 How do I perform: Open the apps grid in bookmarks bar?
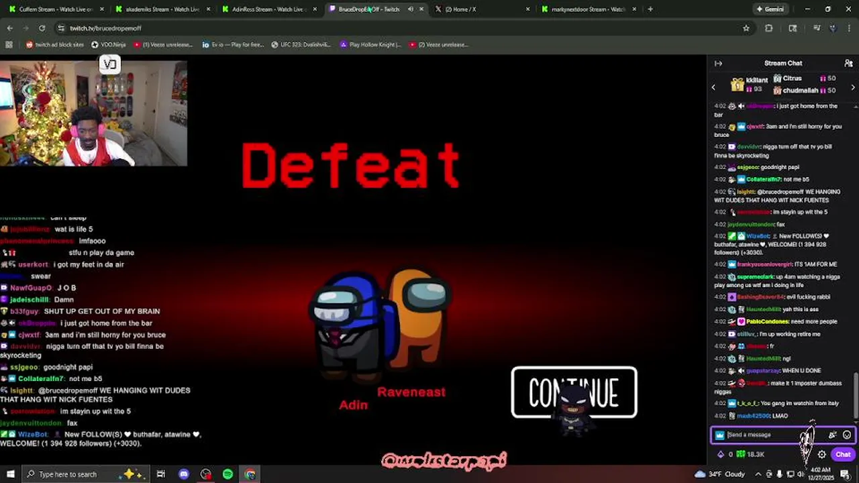[9, 45]
